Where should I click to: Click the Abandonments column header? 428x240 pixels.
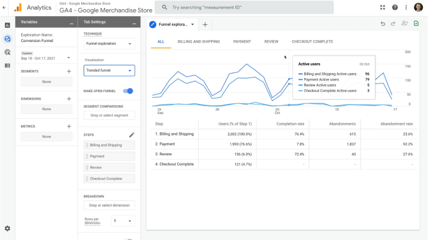pyautogui.click(x=343, y=124)
